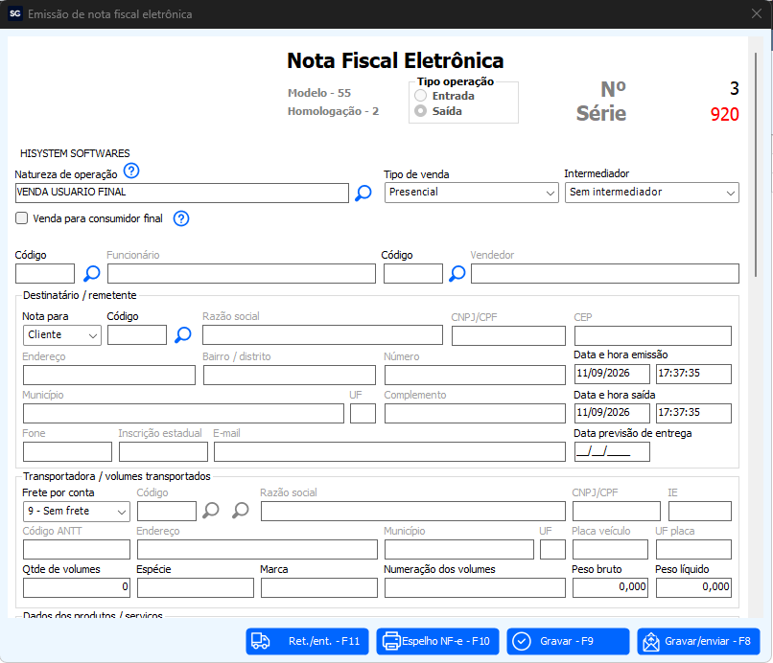Click second Transportadora search magnifier beside Razão social

(241, 511)
